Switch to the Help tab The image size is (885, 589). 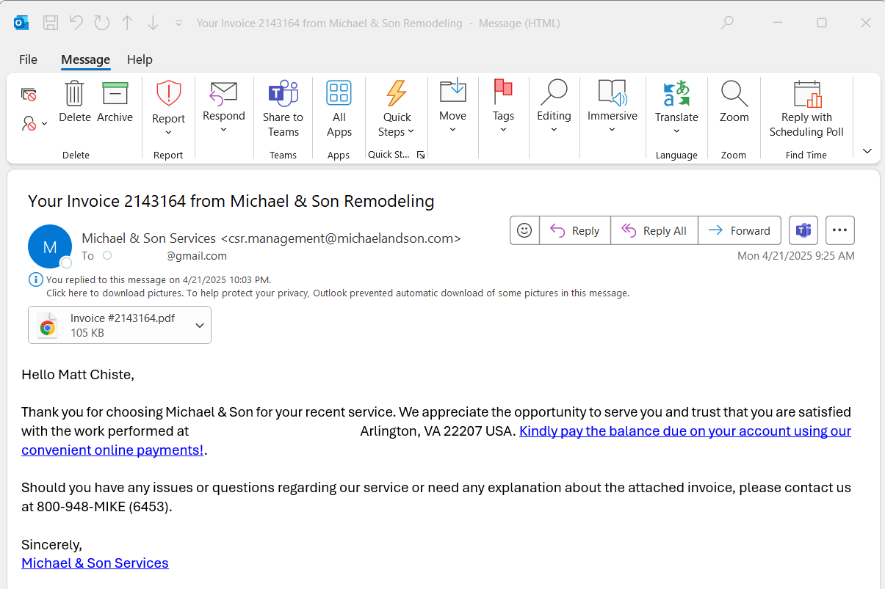[x=140, y=59]
